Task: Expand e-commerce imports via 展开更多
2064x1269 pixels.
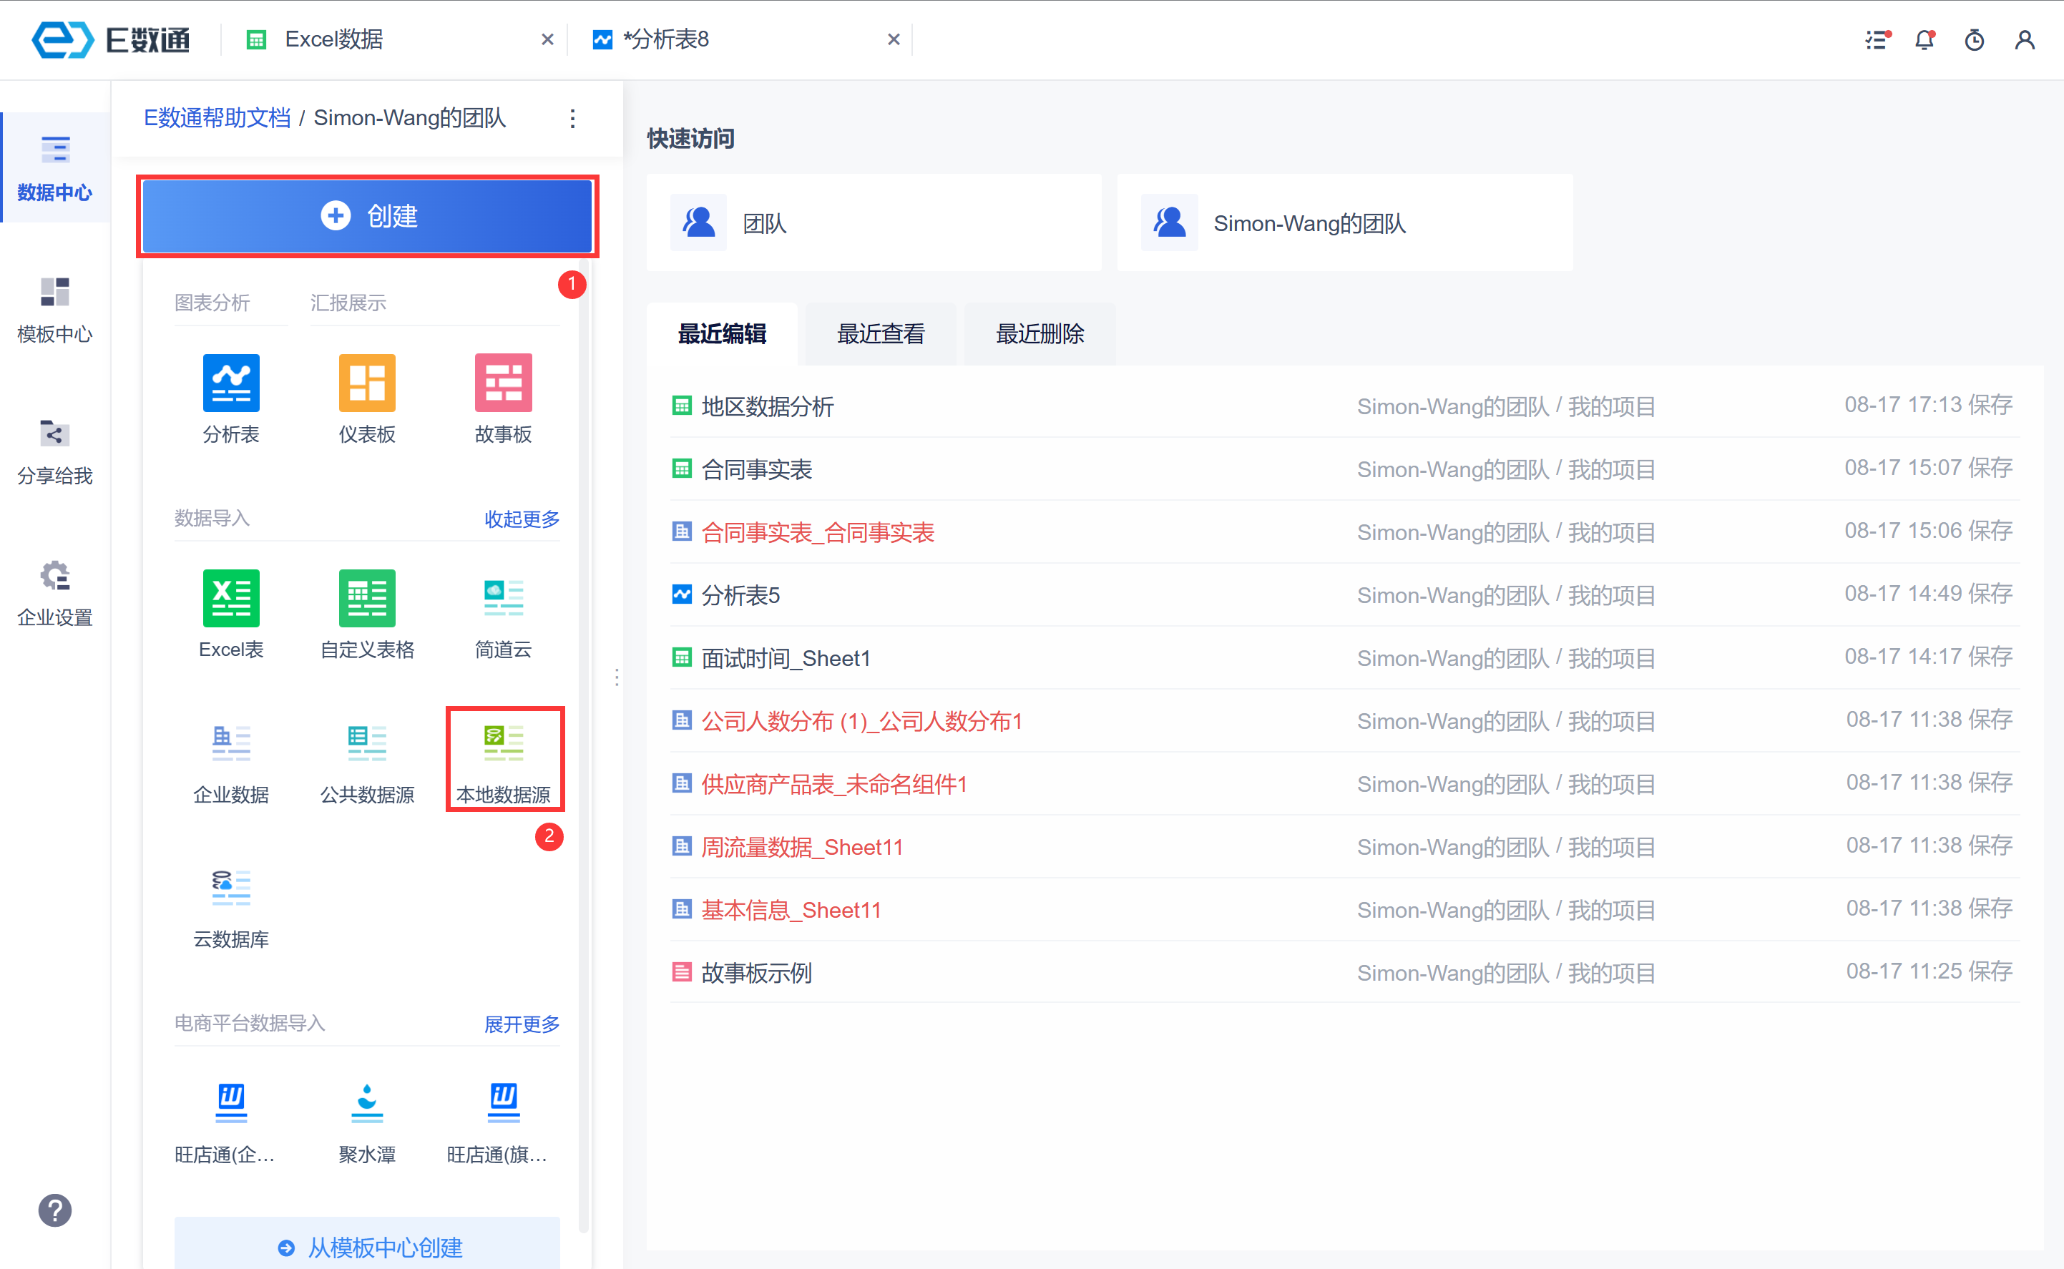Action: pos(522,1024)
